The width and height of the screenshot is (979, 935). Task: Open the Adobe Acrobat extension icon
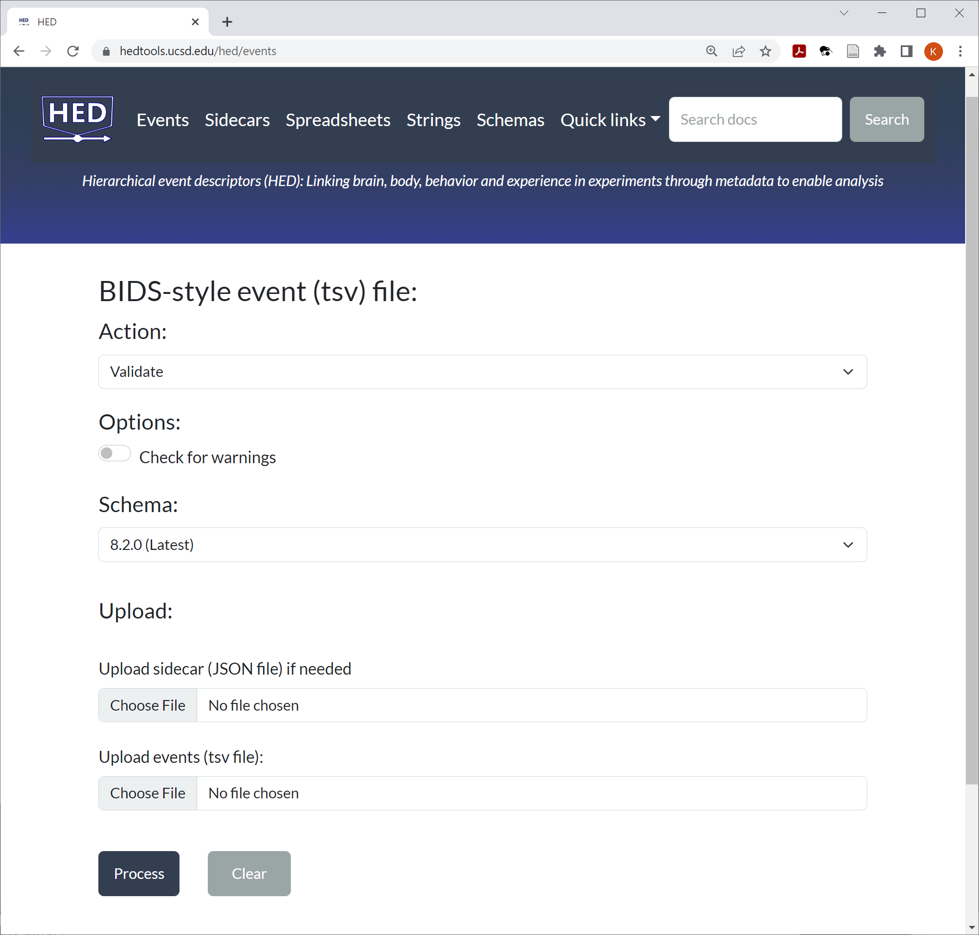(x=799, y=51)
